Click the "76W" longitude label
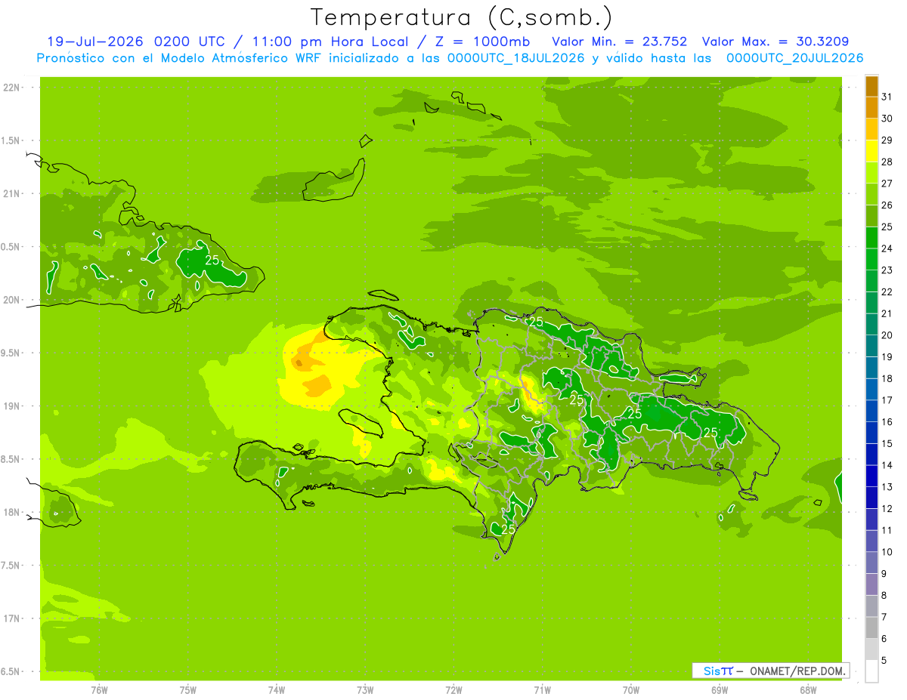 point(99,690)
